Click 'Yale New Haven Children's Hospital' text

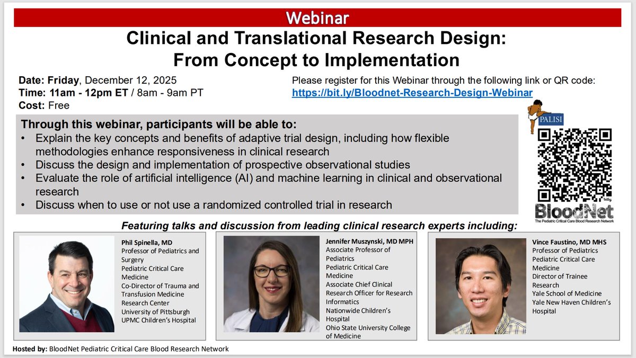point(572,307)
